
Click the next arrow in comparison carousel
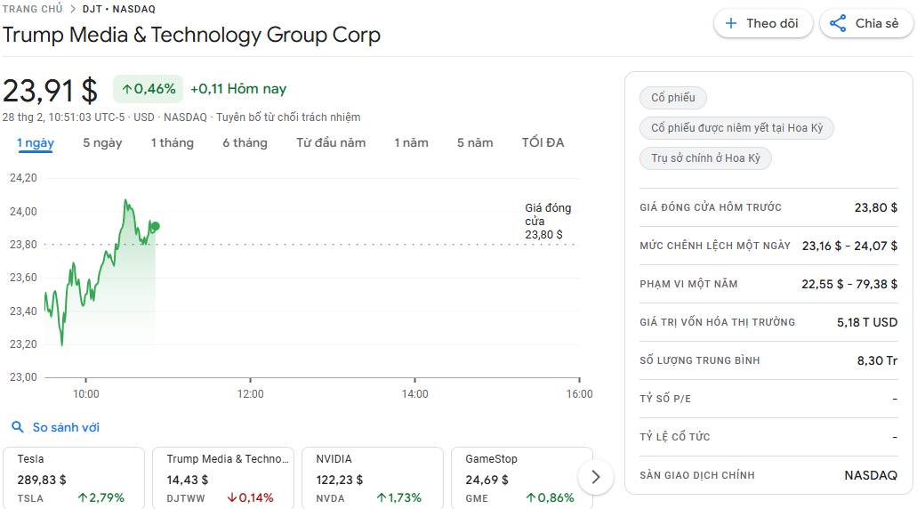(x=596, y=477)
